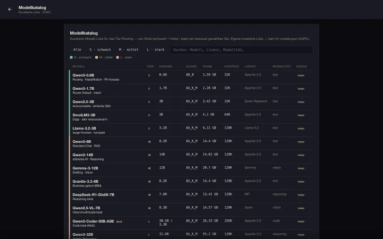Click the S tier badge of Qwen3-0.6B
This screenshot has height=239, width=383.
[149, 75]
